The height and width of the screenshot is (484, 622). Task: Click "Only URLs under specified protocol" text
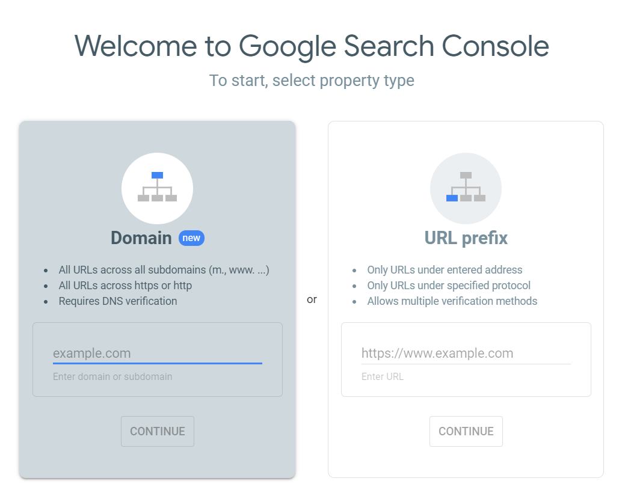[449, 286]
